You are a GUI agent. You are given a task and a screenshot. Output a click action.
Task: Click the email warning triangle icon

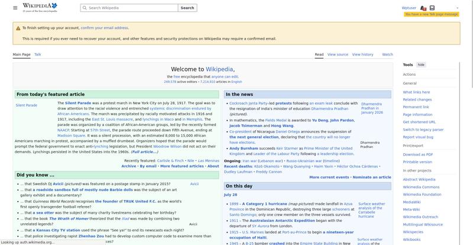point(18,28)
